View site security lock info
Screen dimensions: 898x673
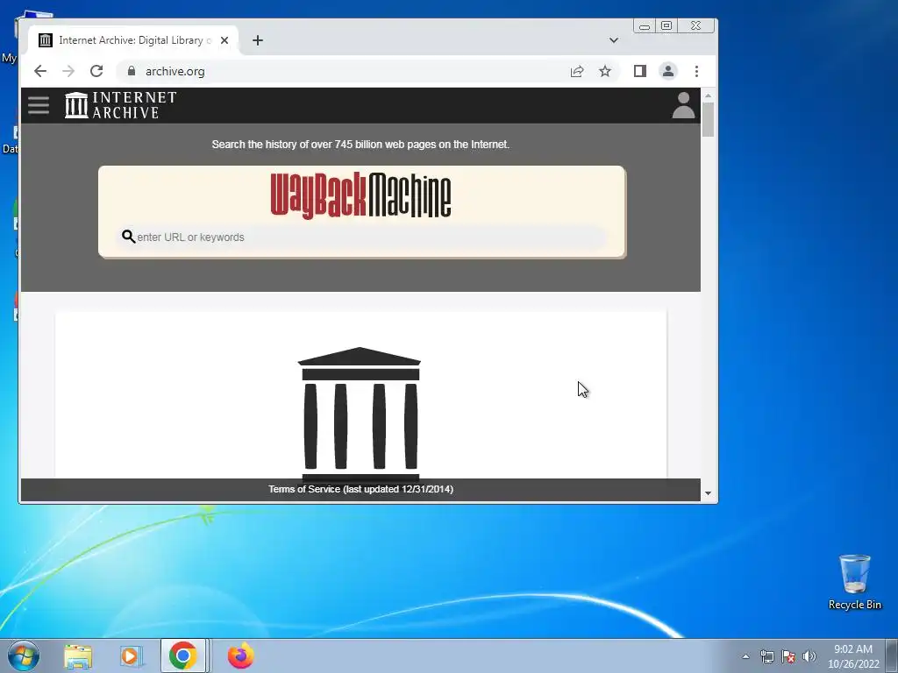coord(132,71)
